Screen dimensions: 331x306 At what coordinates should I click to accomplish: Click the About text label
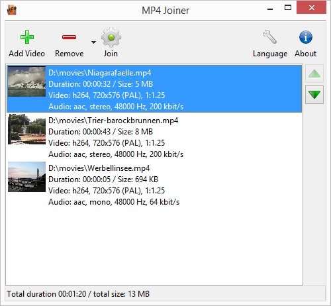[x=306, y=54]
